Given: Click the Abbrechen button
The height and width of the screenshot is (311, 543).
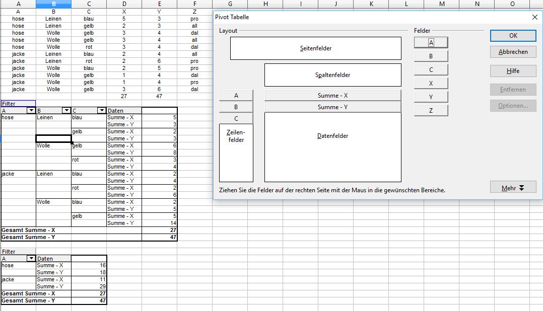Looking at the screenshot, I should point(513,52).
